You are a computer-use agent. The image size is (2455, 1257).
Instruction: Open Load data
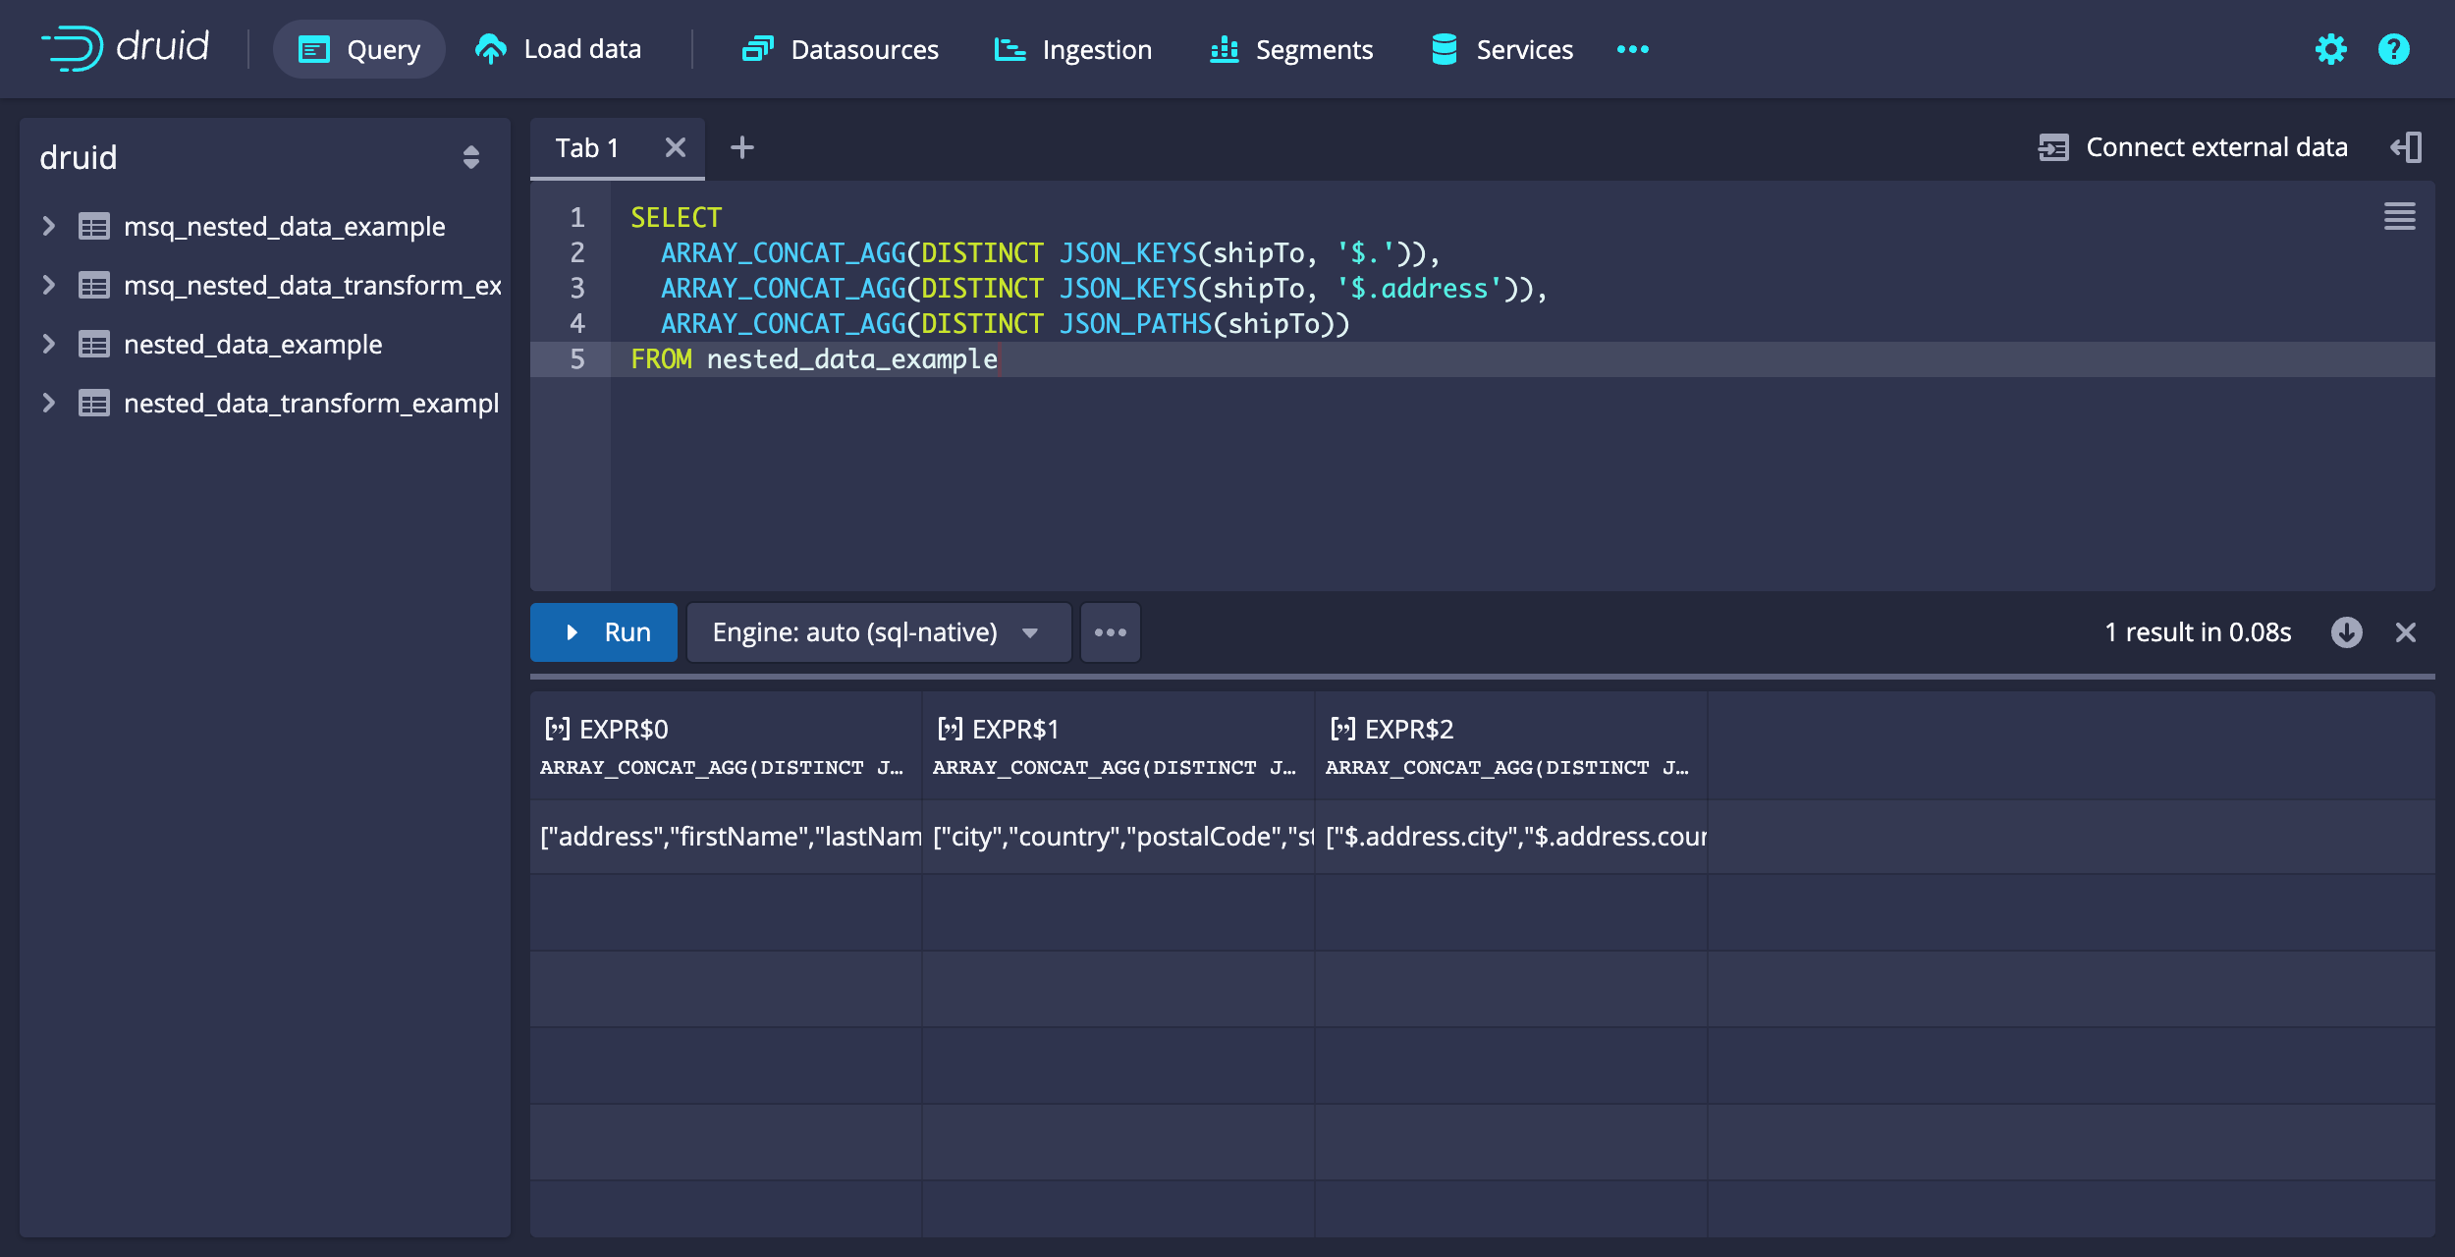click(x=558, y=49)
